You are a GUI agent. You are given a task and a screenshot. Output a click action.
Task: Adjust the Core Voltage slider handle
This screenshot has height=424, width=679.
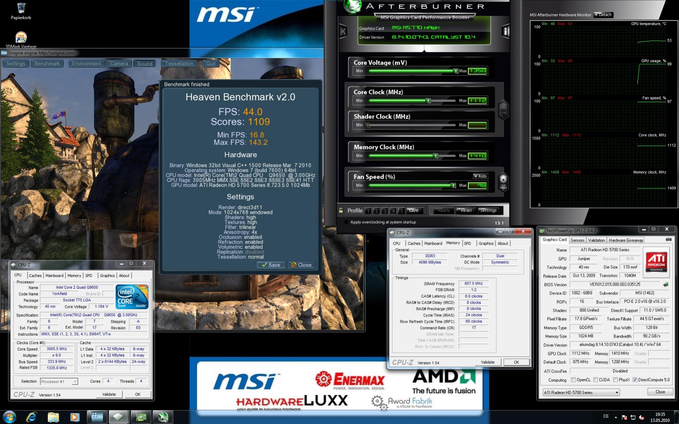click(x=455, y=71)
